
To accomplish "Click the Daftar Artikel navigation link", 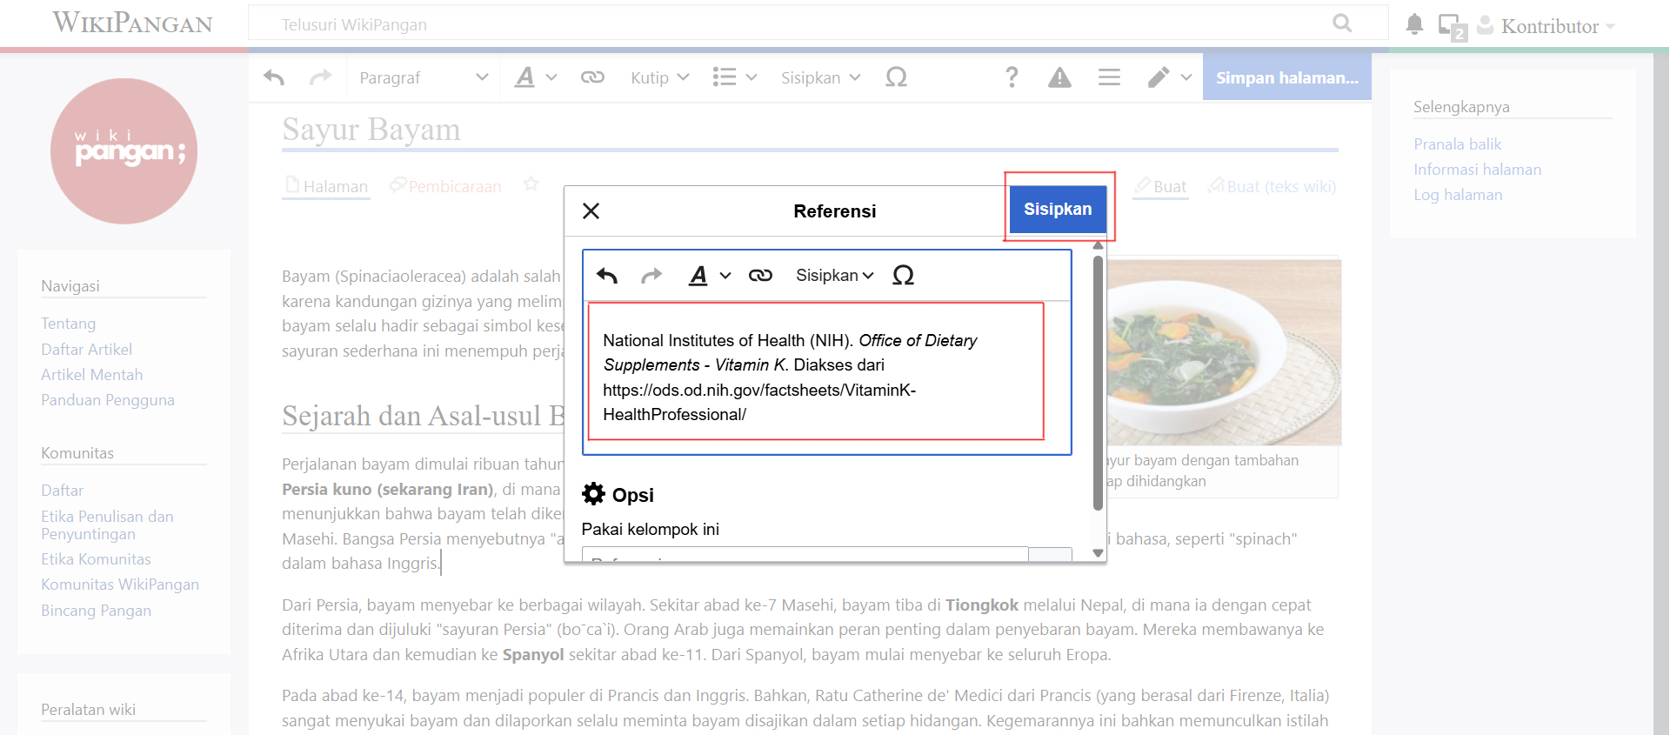I will coord(87,350).
